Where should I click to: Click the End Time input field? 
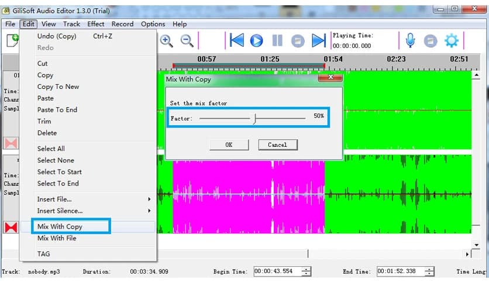pyautogui.click(x=401, y=271)
